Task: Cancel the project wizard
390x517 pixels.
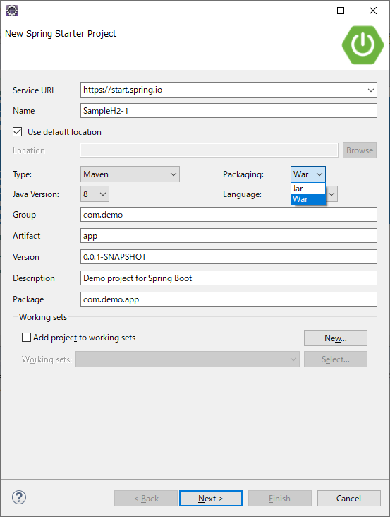Action: point(349,498)
